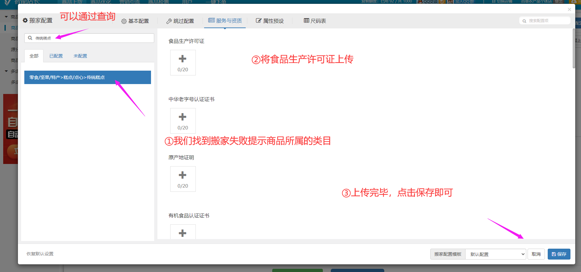Click the magnifier icon in category search box

tap(30, 38)
